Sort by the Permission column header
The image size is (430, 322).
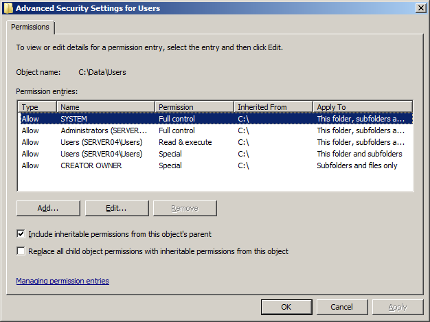194,107
